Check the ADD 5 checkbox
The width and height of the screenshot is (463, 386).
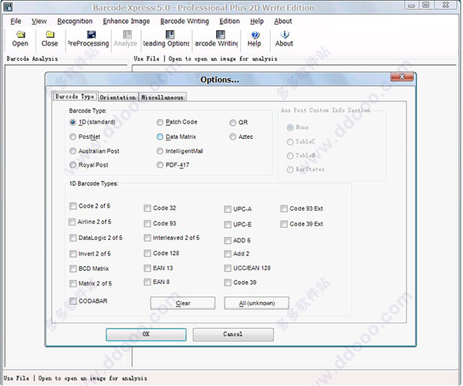coord(228,240)
